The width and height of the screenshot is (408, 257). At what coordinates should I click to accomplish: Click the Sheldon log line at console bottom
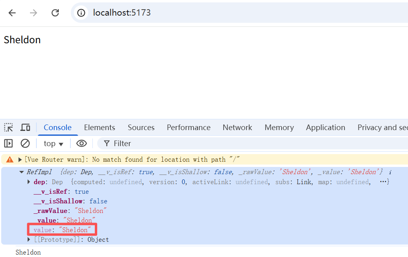(x=28, y=252)
